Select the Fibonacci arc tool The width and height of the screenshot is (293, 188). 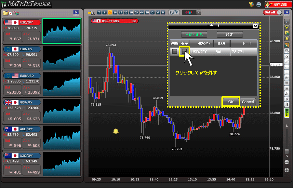pyautogui.click(x=286, y=77)
